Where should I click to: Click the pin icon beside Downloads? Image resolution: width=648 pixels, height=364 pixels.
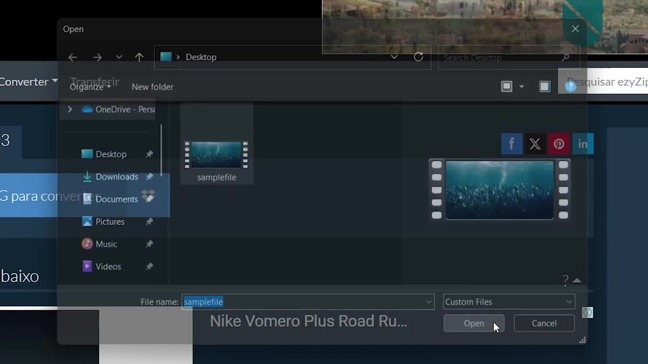point(149,177)
